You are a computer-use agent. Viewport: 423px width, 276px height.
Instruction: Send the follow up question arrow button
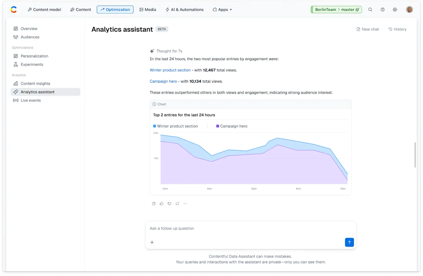coord(349,242)
